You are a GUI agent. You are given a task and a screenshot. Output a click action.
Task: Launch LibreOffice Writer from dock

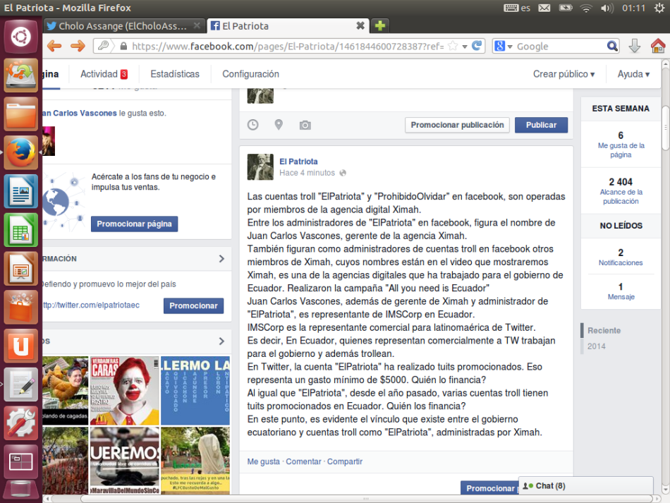pos(21,191)
